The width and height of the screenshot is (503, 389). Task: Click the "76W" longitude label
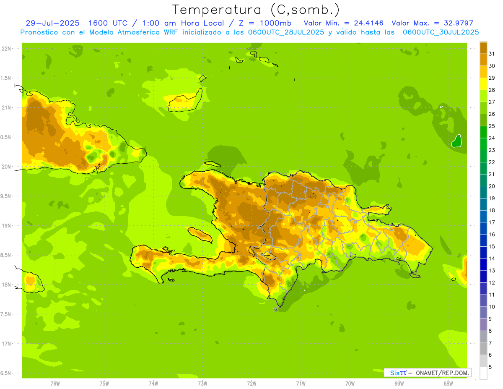click(x=55, y=384)
